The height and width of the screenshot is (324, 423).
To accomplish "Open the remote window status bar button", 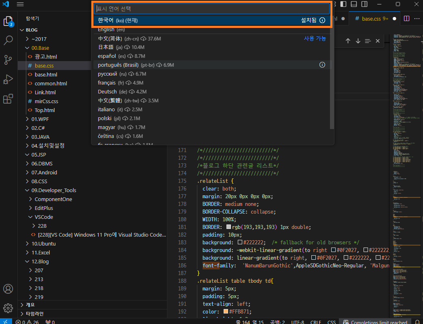I will click(6, 322).
